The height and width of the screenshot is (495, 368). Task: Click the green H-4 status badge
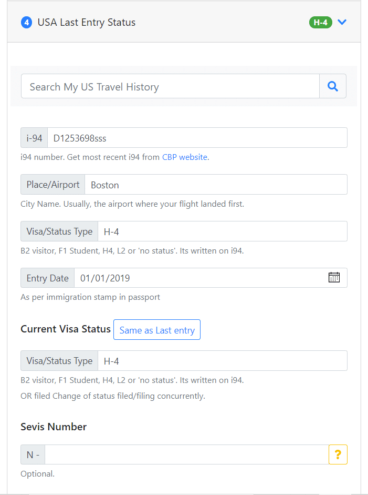point(321,23)
